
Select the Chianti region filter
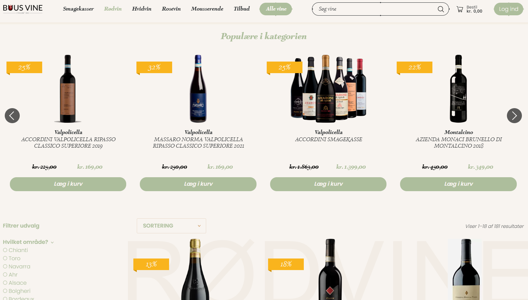[x=16, y=250]
